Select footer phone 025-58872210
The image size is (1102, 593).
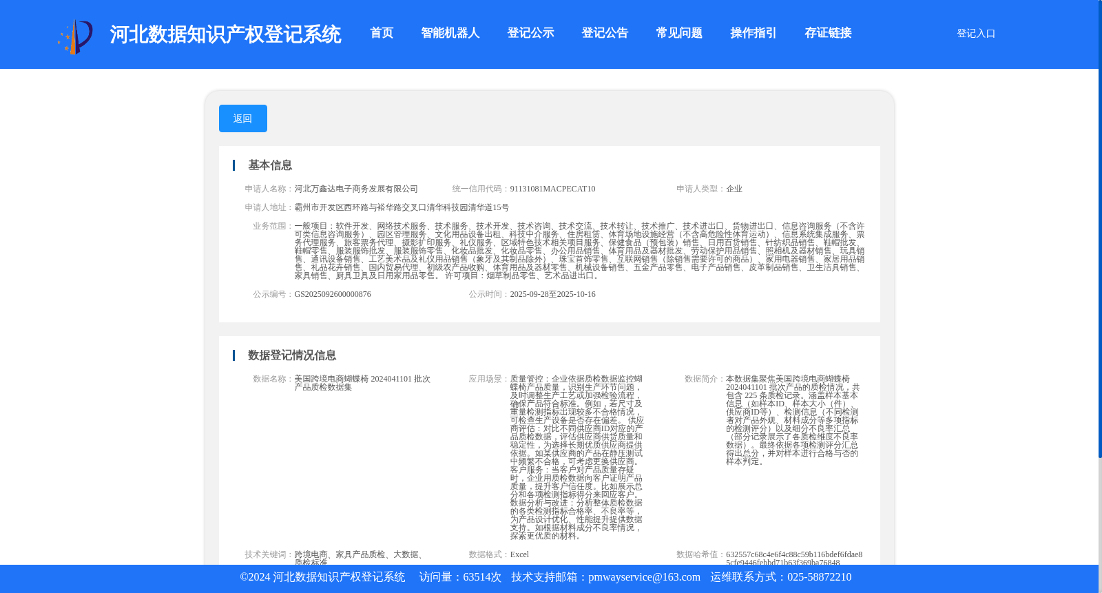click(819, 577)
